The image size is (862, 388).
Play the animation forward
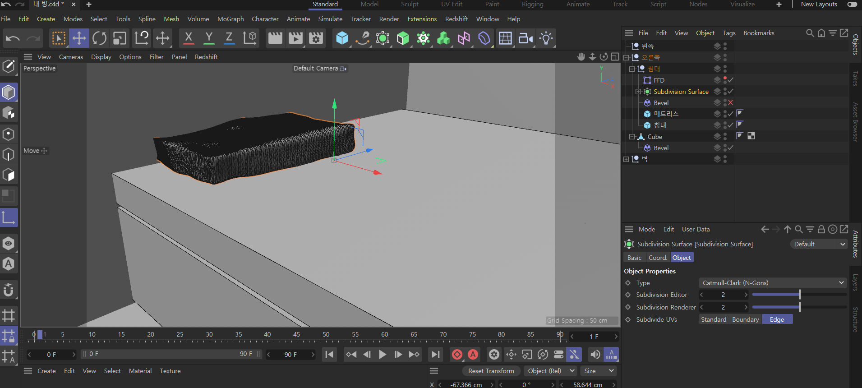pos(383,355)
